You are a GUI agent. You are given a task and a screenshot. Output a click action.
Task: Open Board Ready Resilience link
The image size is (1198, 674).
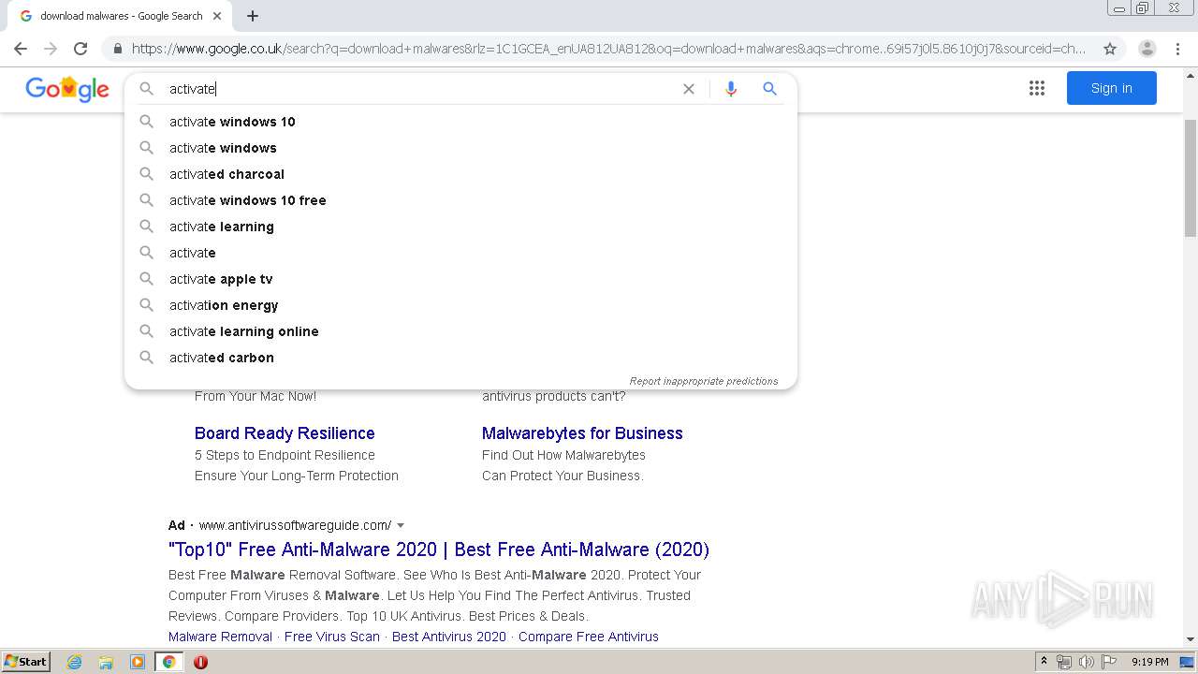tap(285, 433)
